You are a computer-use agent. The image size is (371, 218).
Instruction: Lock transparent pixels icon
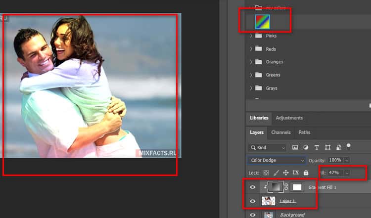pyautogui.click(x=266, y=173)
